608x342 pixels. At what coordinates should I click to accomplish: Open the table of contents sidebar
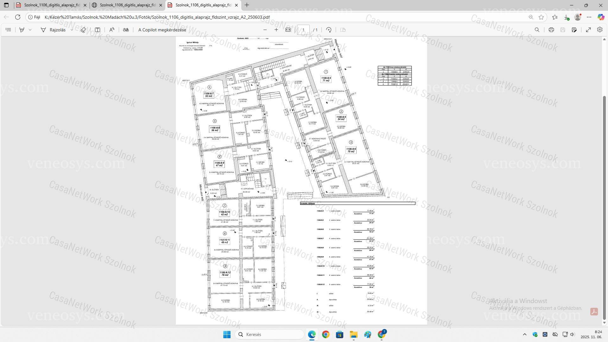tap(9, 30)
